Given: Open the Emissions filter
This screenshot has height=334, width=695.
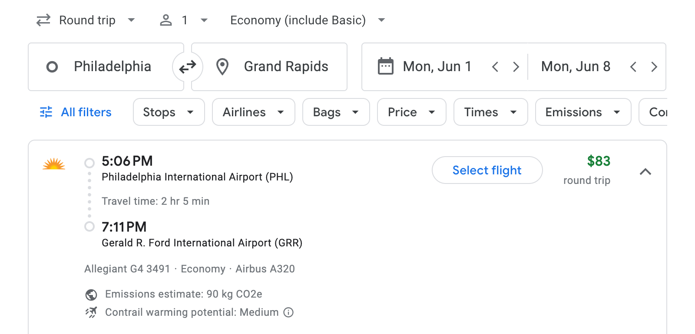Looking at the screenshot, I should pos(582,112).
